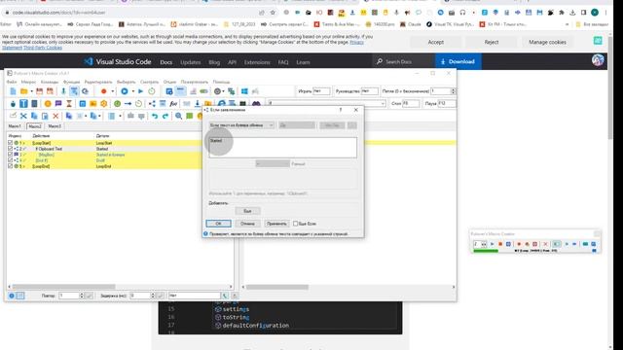
Task: Expand the Record button dropdown arrow
Action: pos(113,91)
